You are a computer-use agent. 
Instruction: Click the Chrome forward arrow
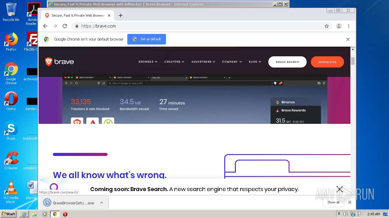[55, 26]
